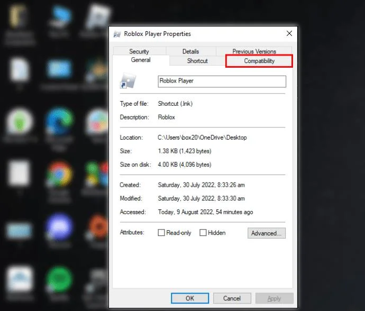The image size is (365, 311).
Task: Close the Roblox Player Properties window
Action: pos(289,33)
